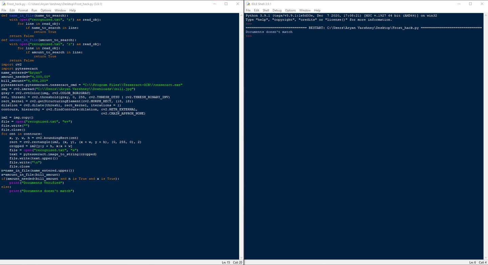Click editor vertical scrollbar up arrow
This screenshot has height=265, width=488.
[x=241, y=15]
